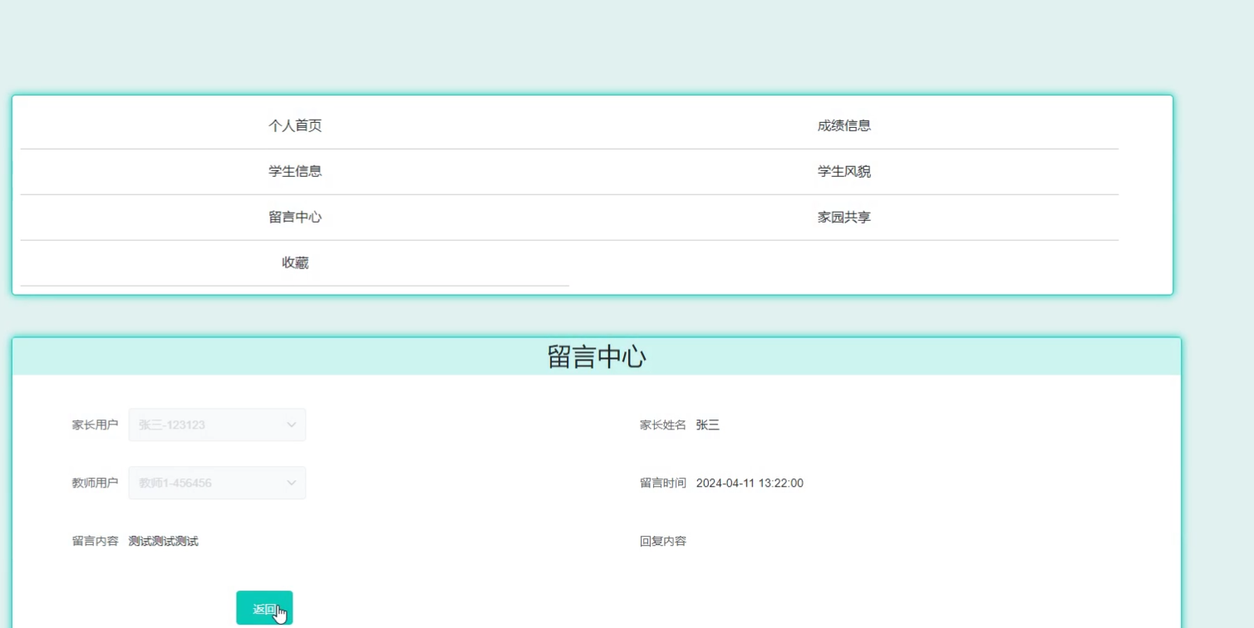Go to 学生信息 page

295,172
